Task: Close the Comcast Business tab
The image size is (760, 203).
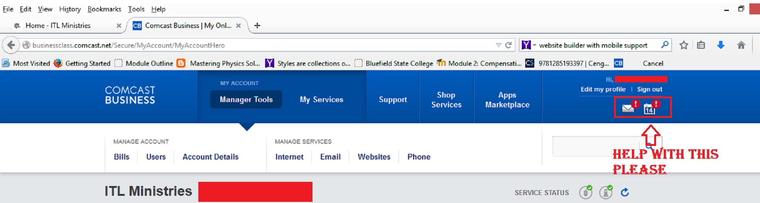Action: (239, 26)
